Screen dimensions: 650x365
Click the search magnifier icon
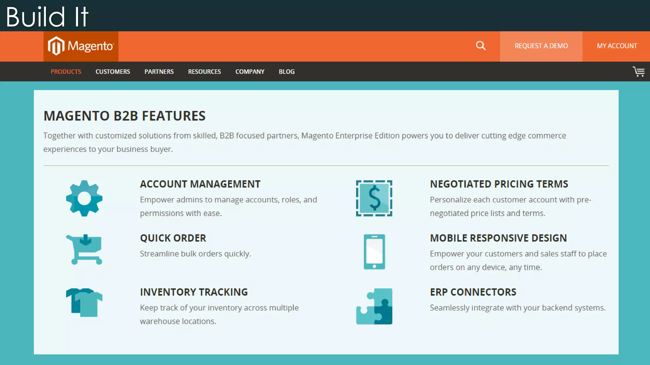click(481, 46)
